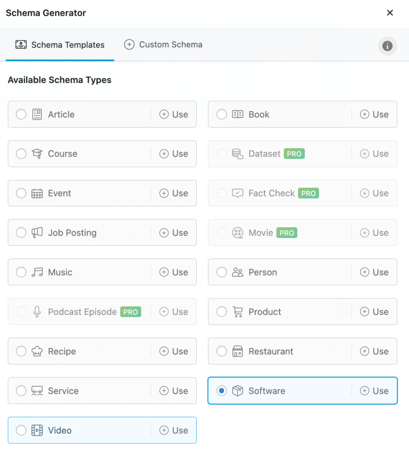Click the selected Software radio button
Viewport: 409px width, 456px height.
point(222,391)
